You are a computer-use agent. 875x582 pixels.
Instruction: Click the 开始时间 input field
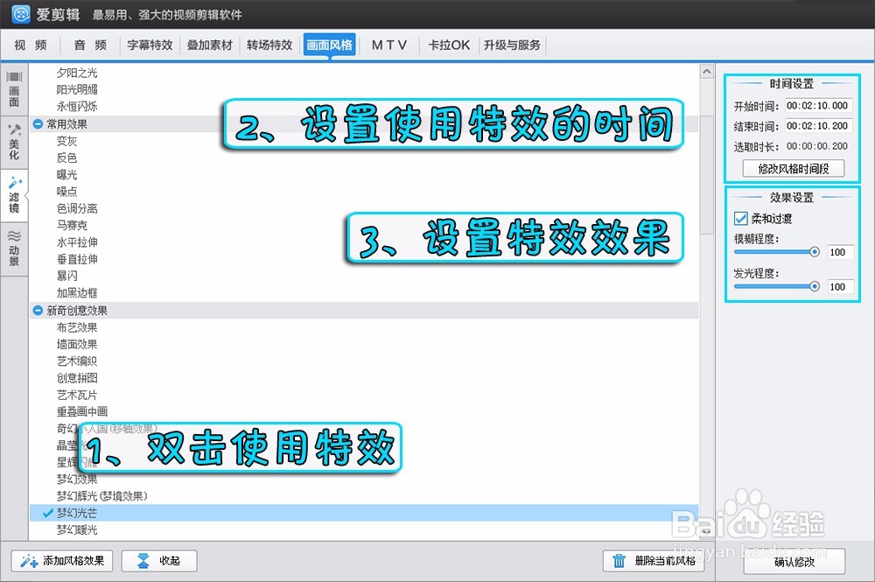[817, 106]
